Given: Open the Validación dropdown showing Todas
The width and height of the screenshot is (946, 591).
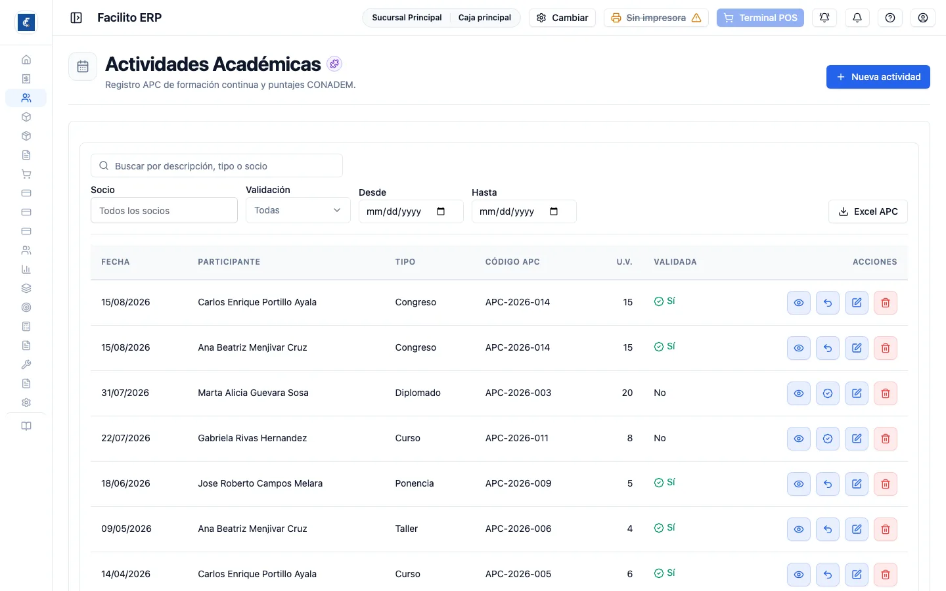Looking at the screenshot, I should [x=298, y=210].
